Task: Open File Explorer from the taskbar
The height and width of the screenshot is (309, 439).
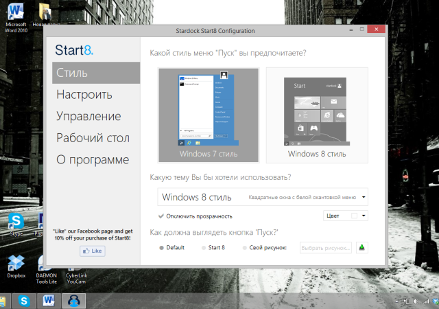Action: click(x=3, y=301)
